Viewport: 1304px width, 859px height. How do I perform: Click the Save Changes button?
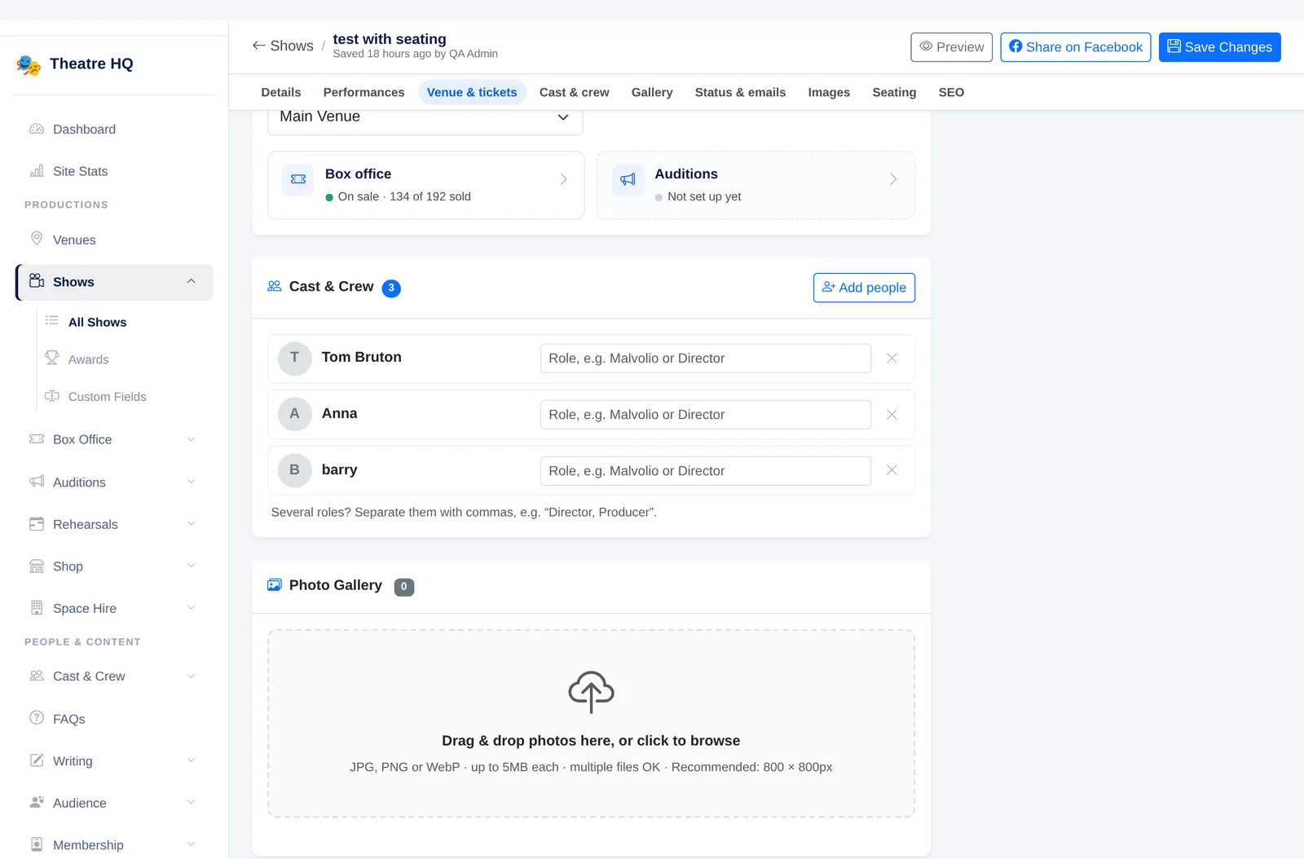point(1219,47)
